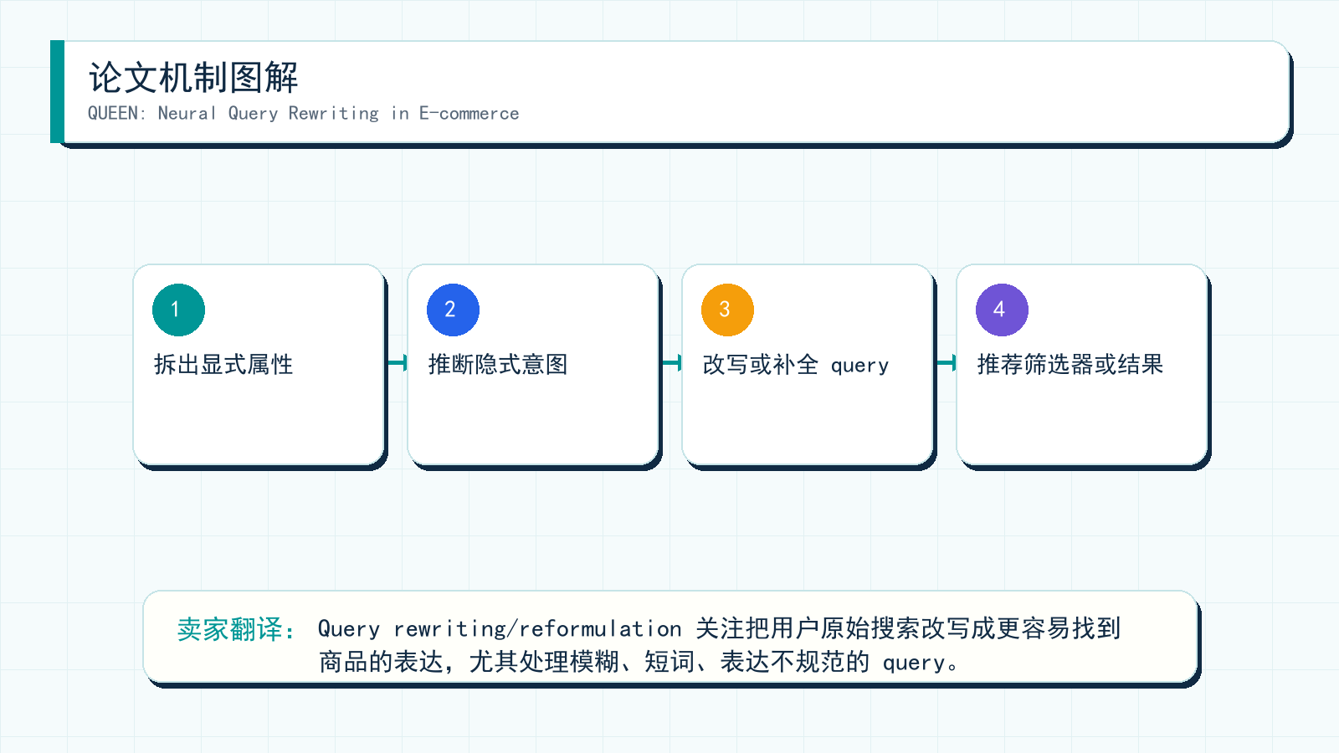Click the purple step 4 circle

(x=1002, y=310)
